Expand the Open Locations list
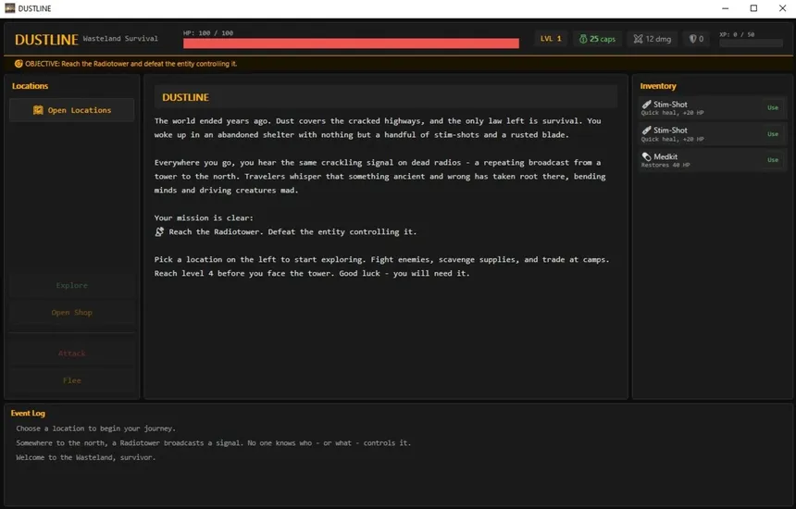The width and height of the screenshot is (796, 509). click(x=72, y=110)
